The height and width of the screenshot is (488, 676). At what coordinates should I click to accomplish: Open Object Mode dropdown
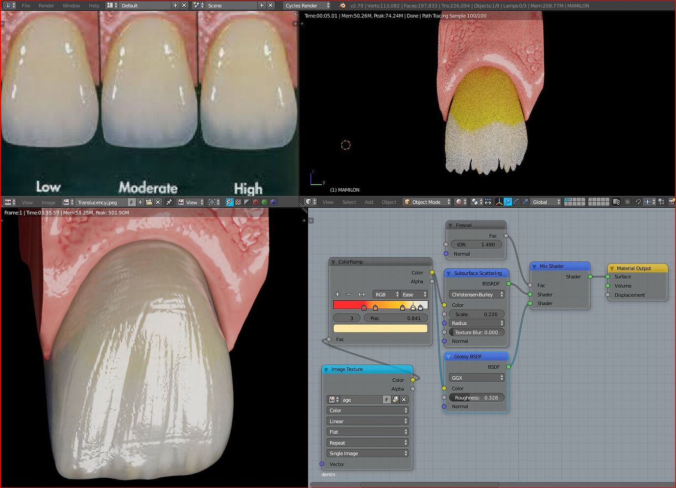427,202
